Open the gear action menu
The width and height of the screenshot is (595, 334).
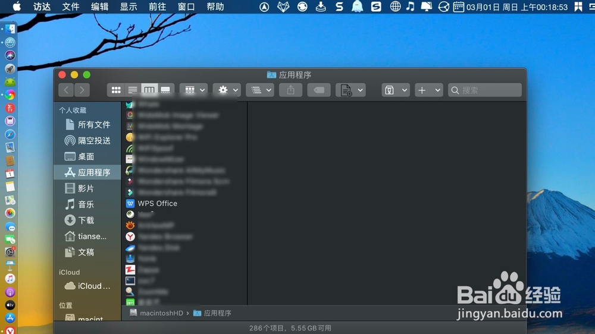point(227,90)
